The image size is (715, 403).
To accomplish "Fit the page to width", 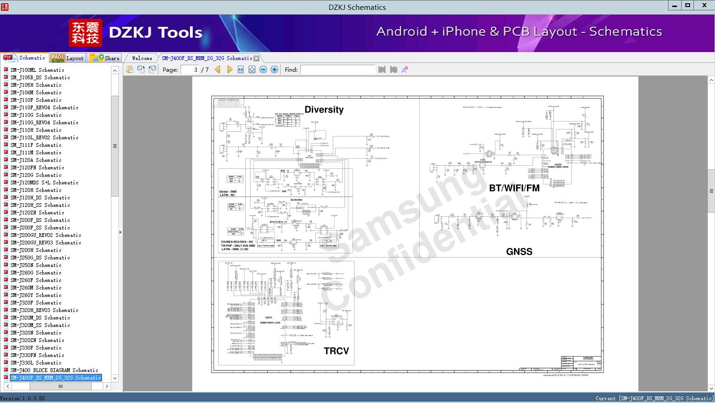I will tap(241, 69).
